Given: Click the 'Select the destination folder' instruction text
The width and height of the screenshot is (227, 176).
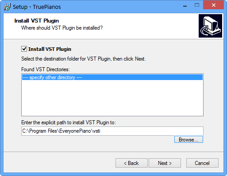Looking at the screenshot, I should coord(84,59).
